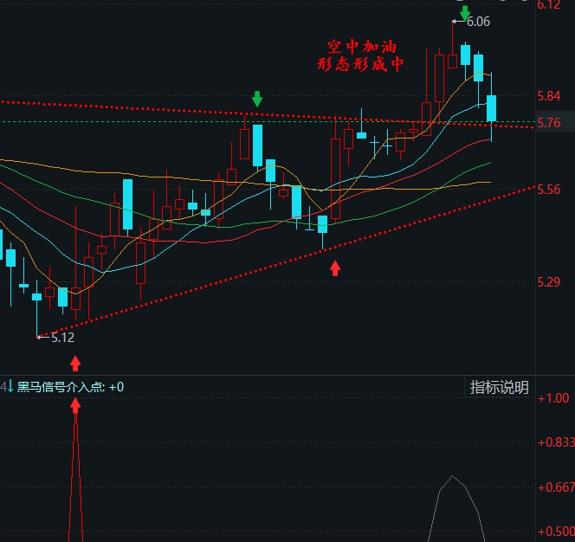Viewport: 575px width, 542px height.
Task: Click the +0.667 indicator axis value
Action: [x=556, y=487]
